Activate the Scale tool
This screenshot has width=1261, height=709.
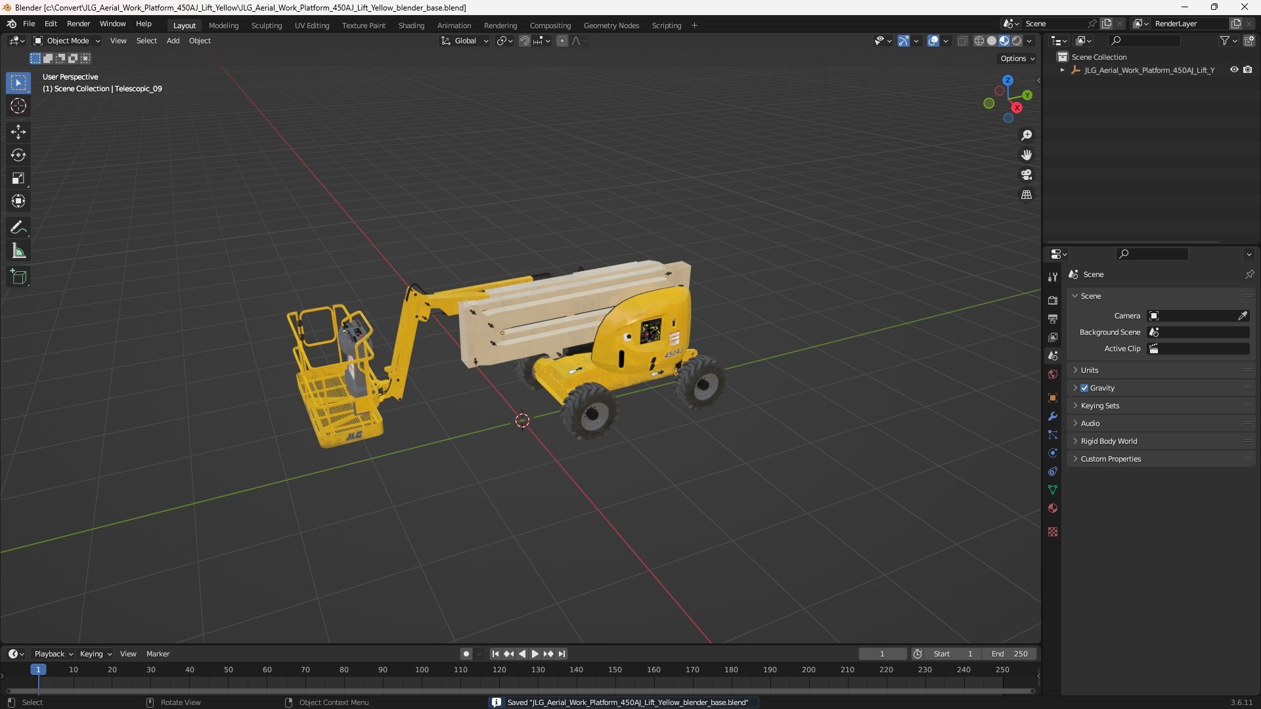pos(18,178)
